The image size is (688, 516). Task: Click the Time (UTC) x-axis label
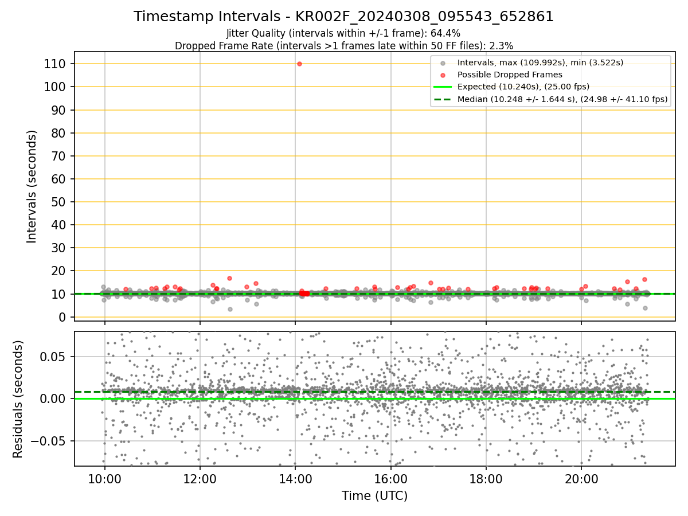tap(374, 496)
